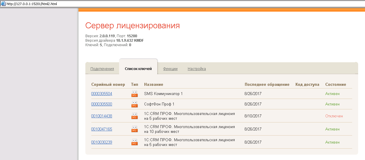Click the Ключей: 5 summary line
Image resolution: width=365 pixels, height=160 pixels.
(x=108, y=45)
